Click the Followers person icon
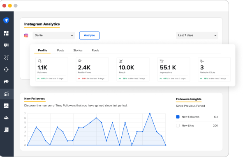The height and width of the screenshot is (157, 243). click(x=39, y=61)
